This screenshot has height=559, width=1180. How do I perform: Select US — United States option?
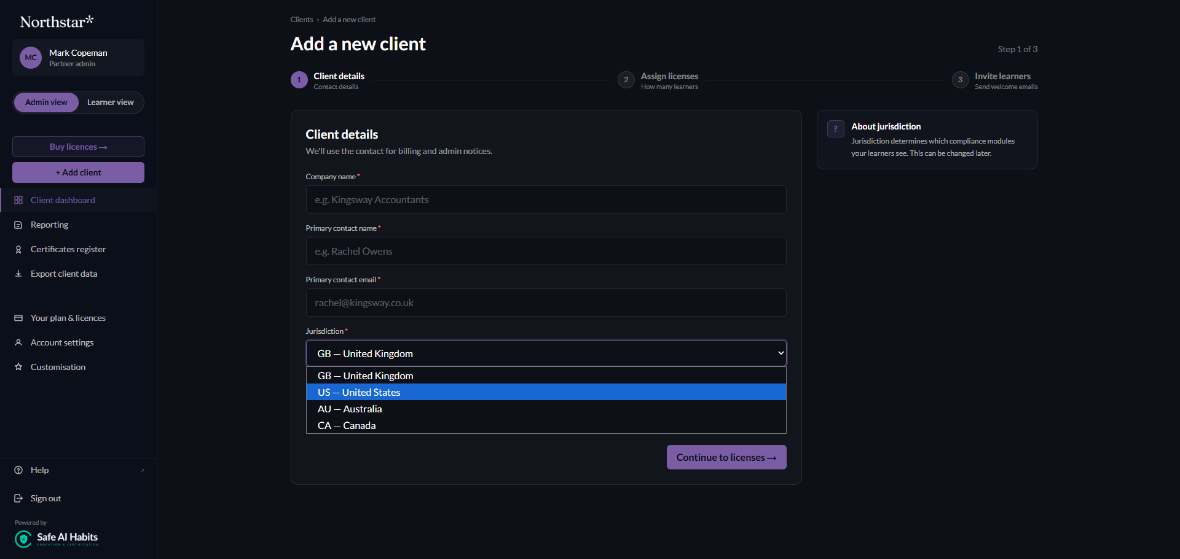tap(546, 392)
